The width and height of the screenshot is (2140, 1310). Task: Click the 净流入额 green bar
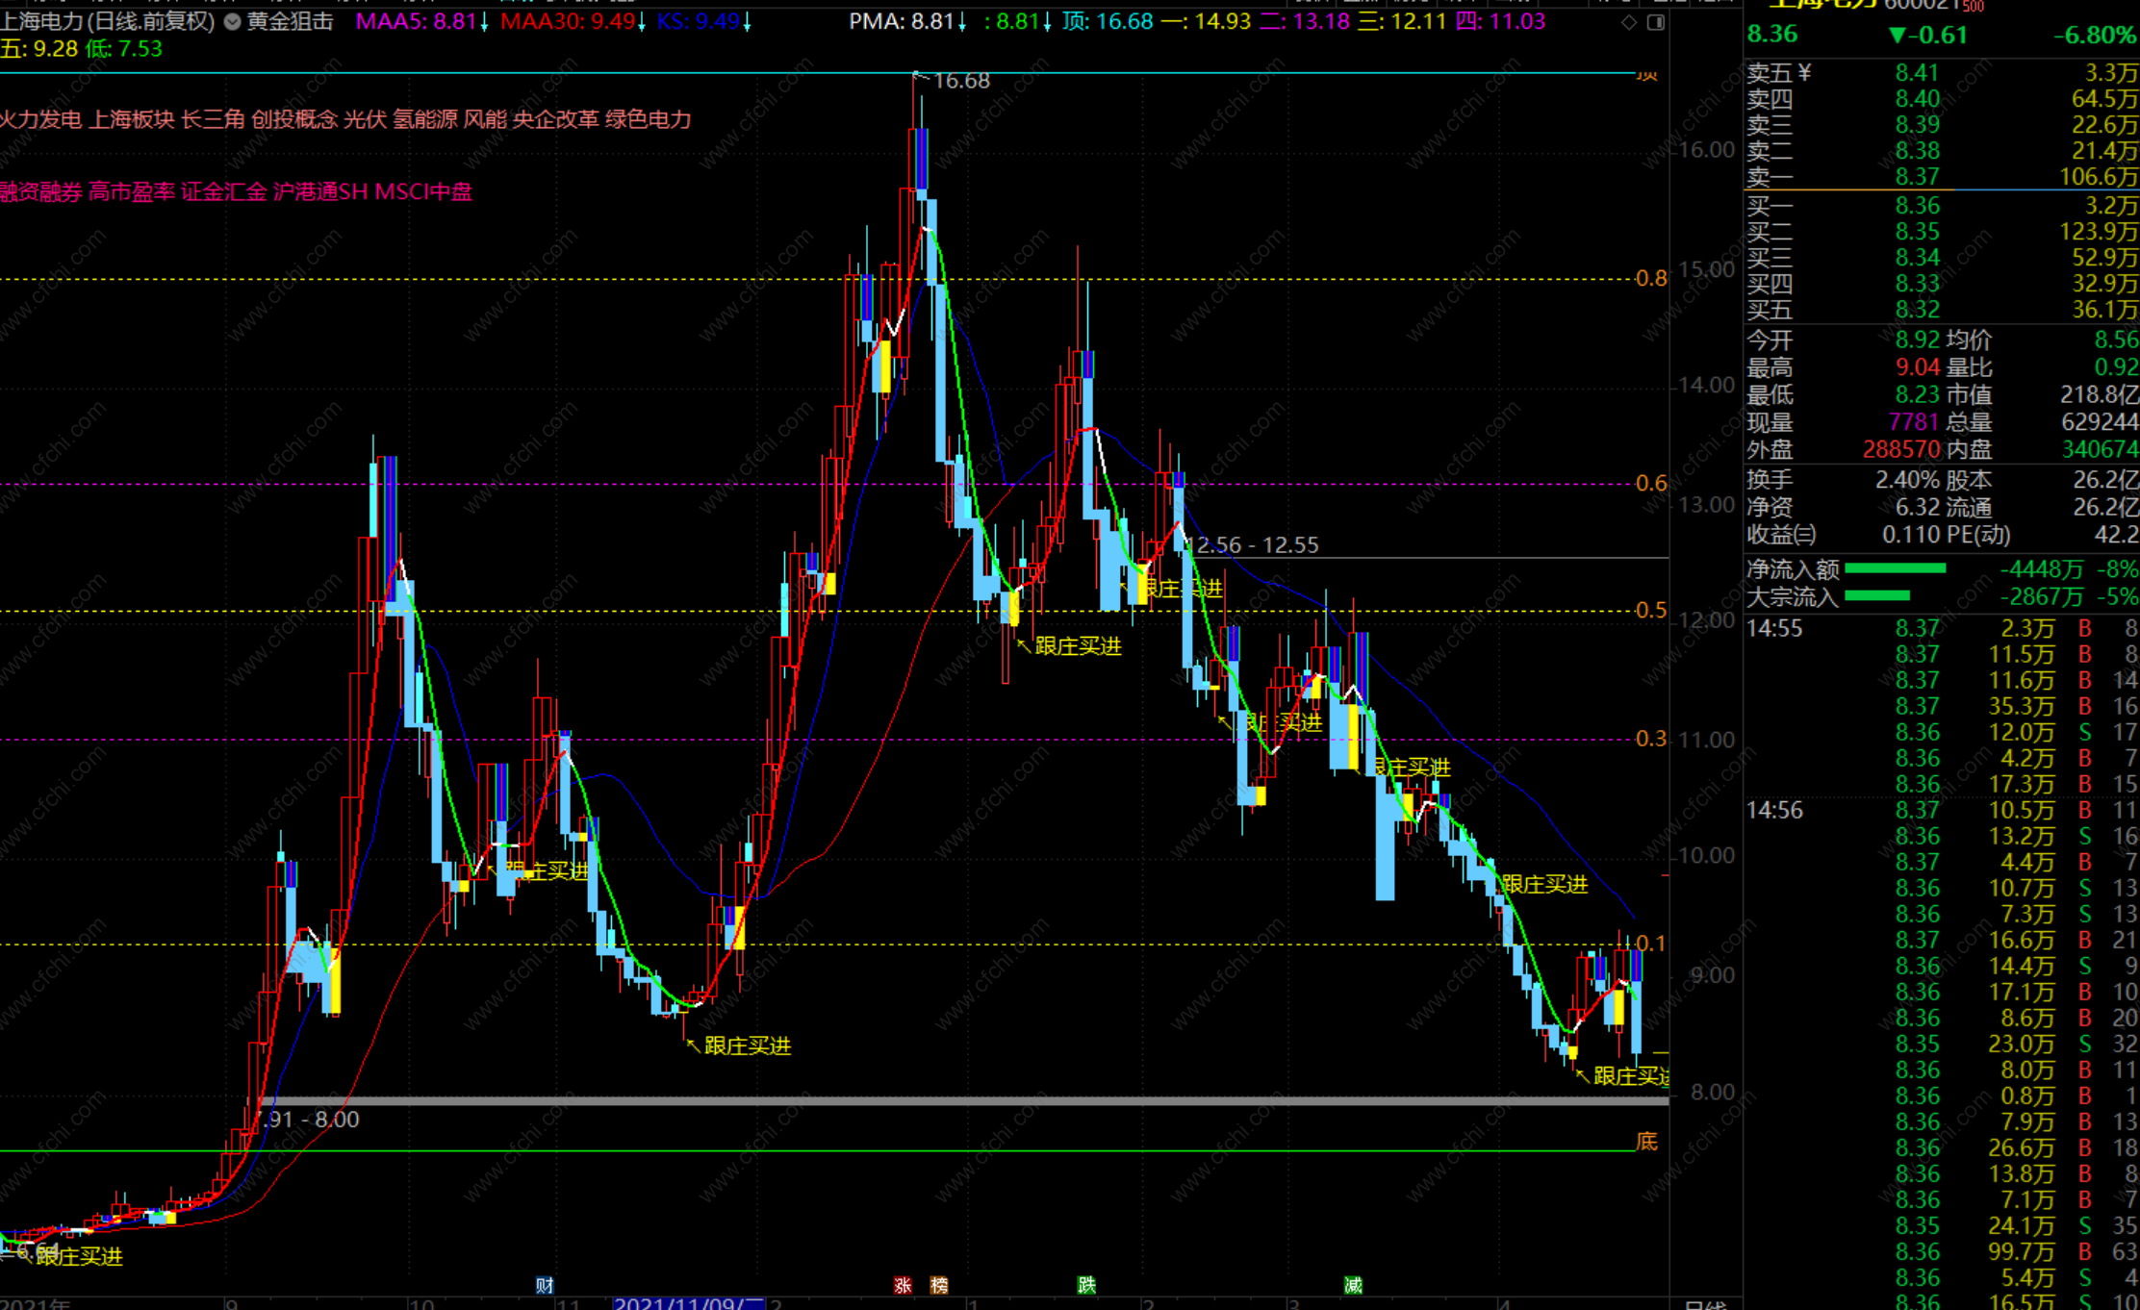[1895, 569]
